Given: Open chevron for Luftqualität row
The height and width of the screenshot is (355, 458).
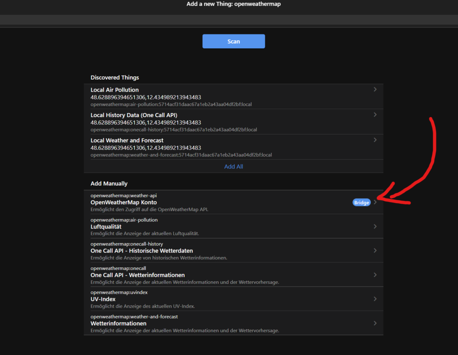Looking at the screenshot, I should tap(375, 226).
